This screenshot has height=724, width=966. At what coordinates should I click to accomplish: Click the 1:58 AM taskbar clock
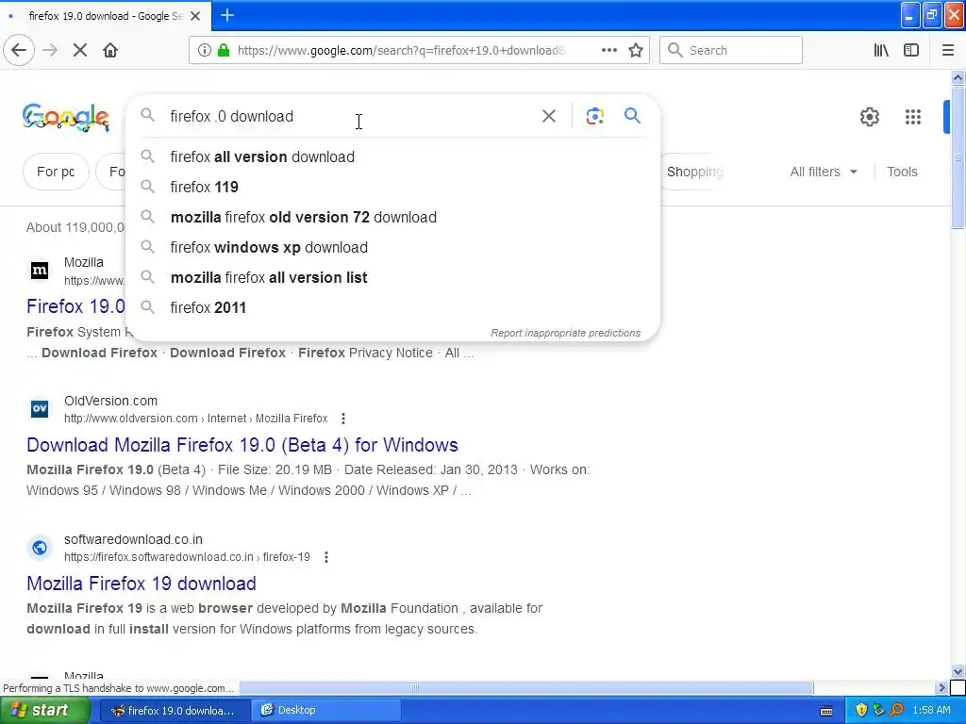(931, 711)
